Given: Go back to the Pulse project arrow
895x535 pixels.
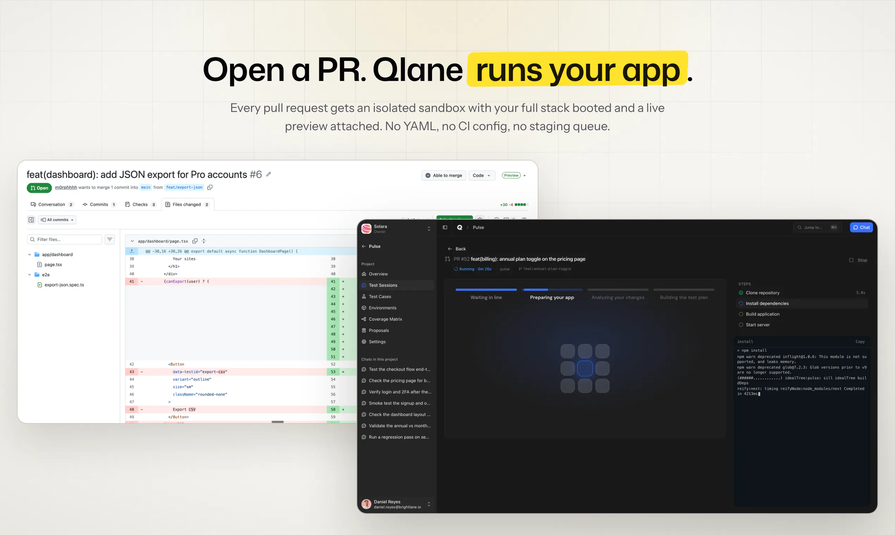Looking at the screenshot, I should point(364,246).
